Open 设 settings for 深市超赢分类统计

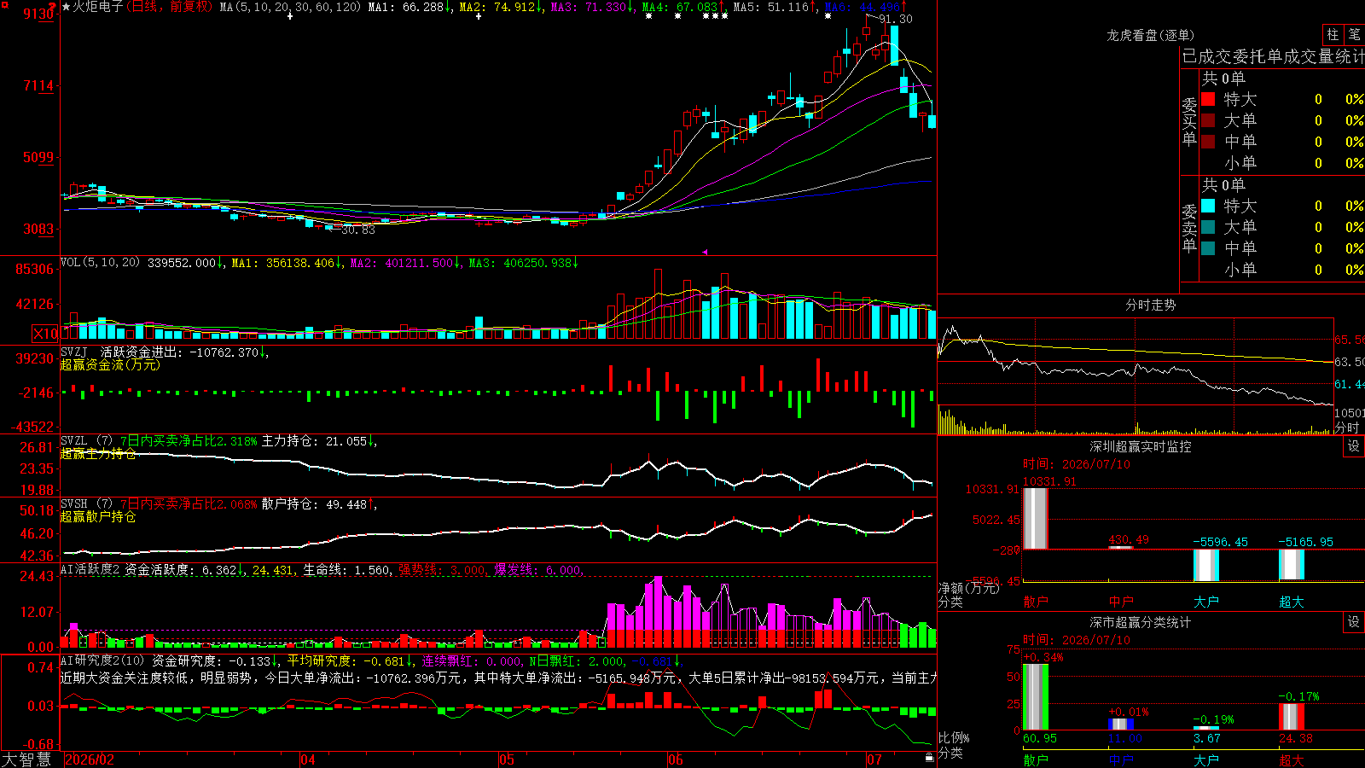coord(1354,622)
